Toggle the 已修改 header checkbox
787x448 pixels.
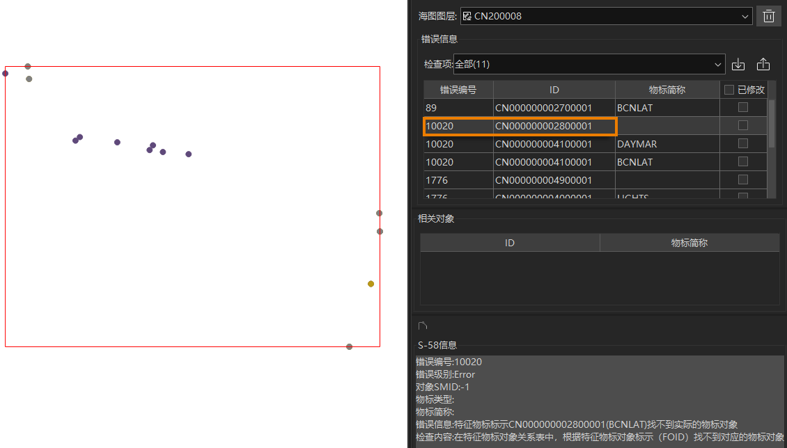click(x=729, y=90)
